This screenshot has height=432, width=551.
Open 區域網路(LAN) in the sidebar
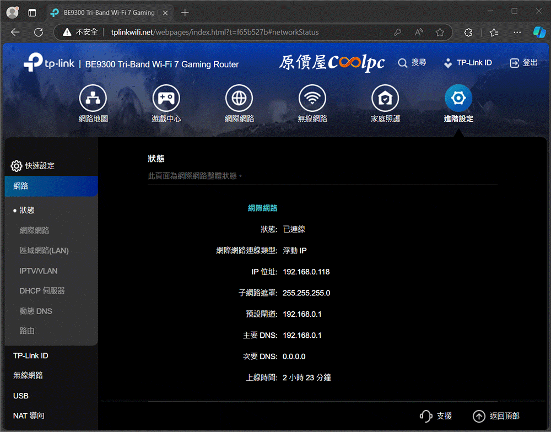click(44, 251)
